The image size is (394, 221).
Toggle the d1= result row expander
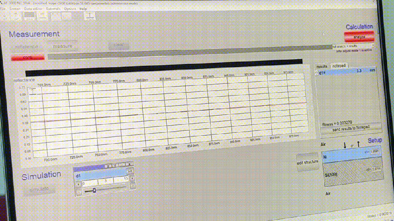[316, 73]
